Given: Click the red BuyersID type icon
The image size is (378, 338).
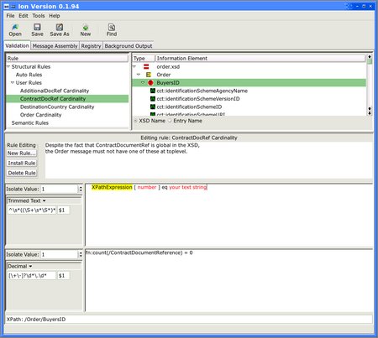Looking at the screenshot, I should pyautogui.click(x=150, y=83).
